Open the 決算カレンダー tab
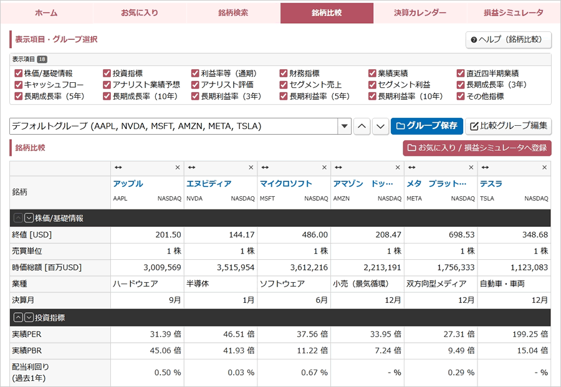Screen dimensions: 561x387 (x=420, y=13)
